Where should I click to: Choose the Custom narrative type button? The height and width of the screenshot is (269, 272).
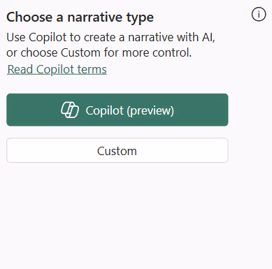pos(117,150)
